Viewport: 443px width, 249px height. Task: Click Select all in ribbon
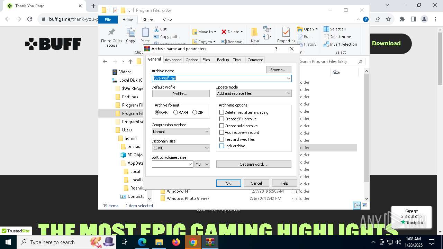click(335, 29)
